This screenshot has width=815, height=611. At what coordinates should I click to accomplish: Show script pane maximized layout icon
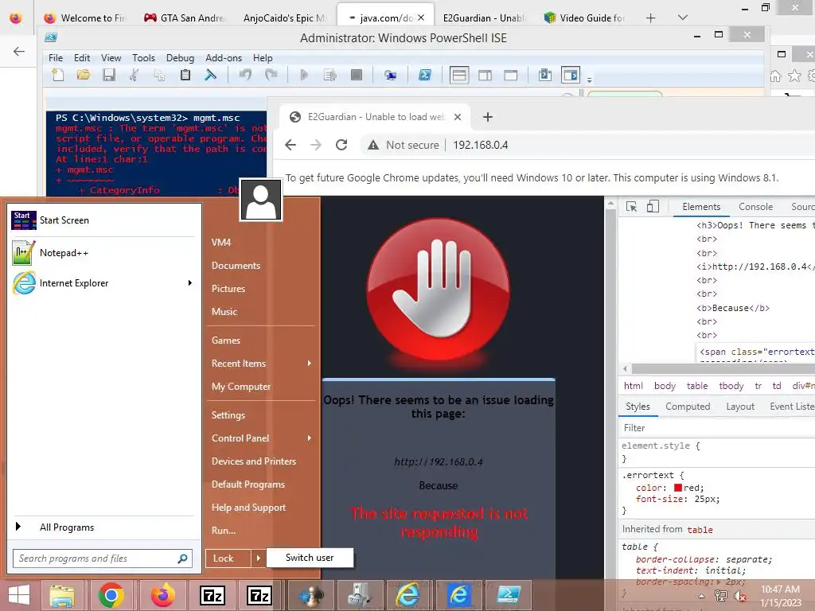pos(511,76)
